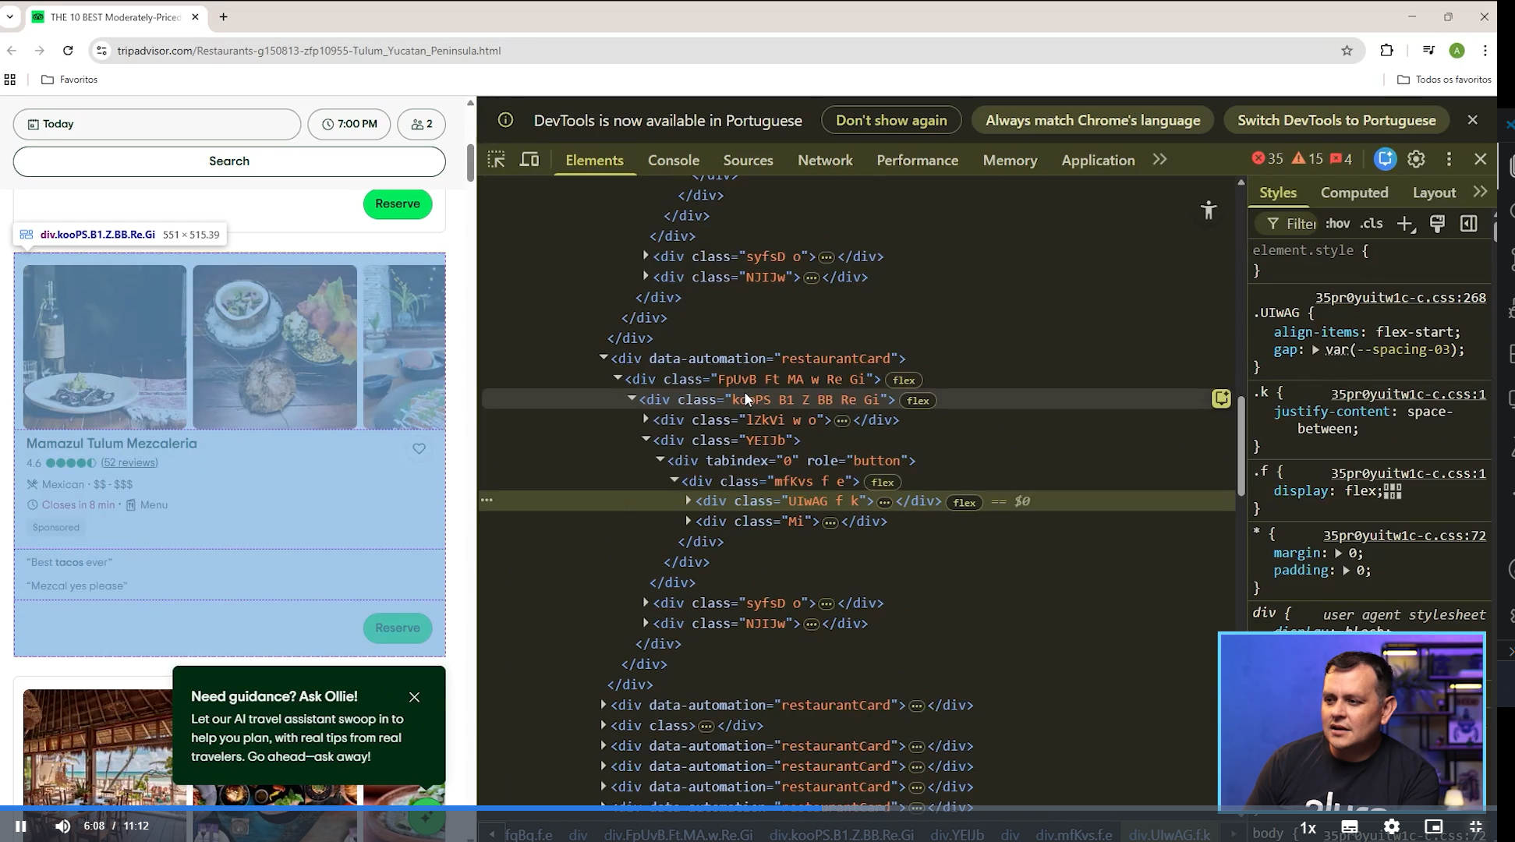Image resolution: width=1515 pixels, height=842 pixels.
Task: Toggle flex badge on mfKvs div
Action: tap(882, 483)
